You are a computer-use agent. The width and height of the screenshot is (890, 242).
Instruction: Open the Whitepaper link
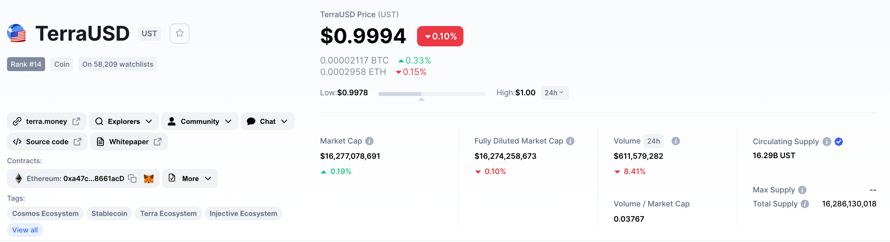coord(129,142)
